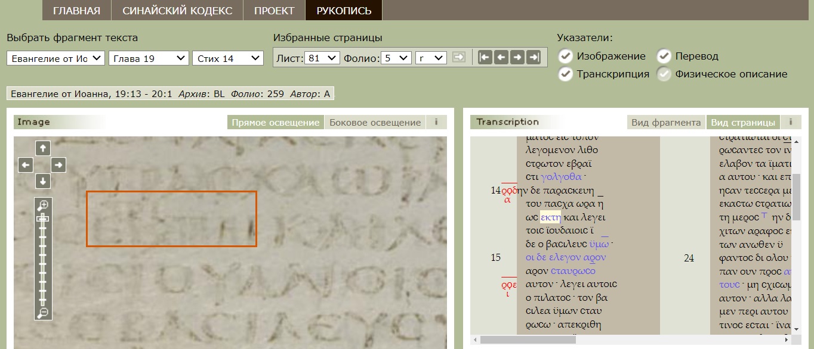
Task: Click verse number 14 in the transcription
Action: 495,190
